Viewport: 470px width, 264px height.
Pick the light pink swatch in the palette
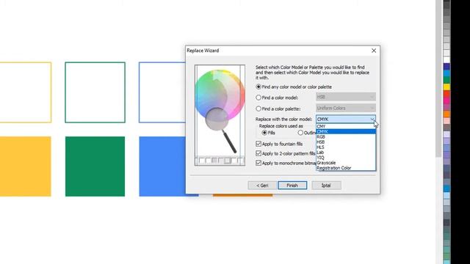point(446,121)
